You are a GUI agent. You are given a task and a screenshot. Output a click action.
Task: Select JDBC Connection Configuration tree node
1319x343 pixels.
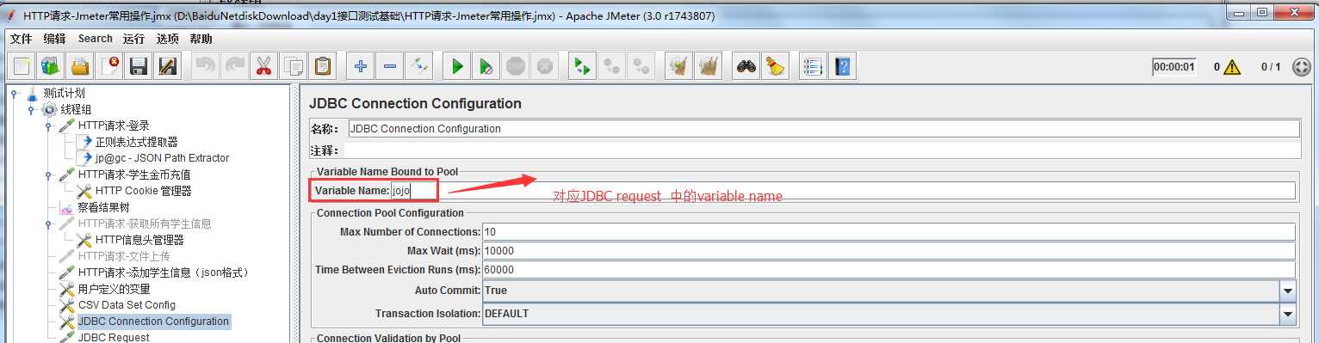click(x=153, y=322)
